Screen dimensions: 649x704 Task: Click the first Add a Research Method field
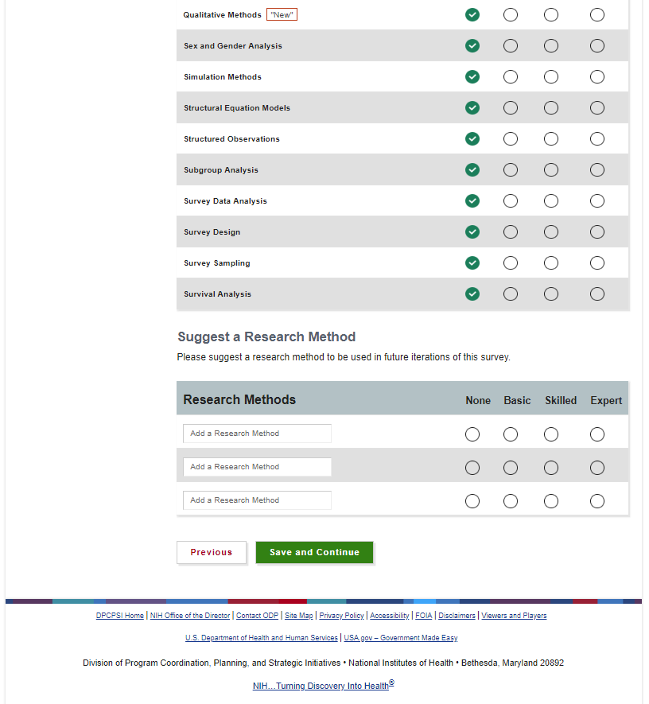click(x=257, y=434)
